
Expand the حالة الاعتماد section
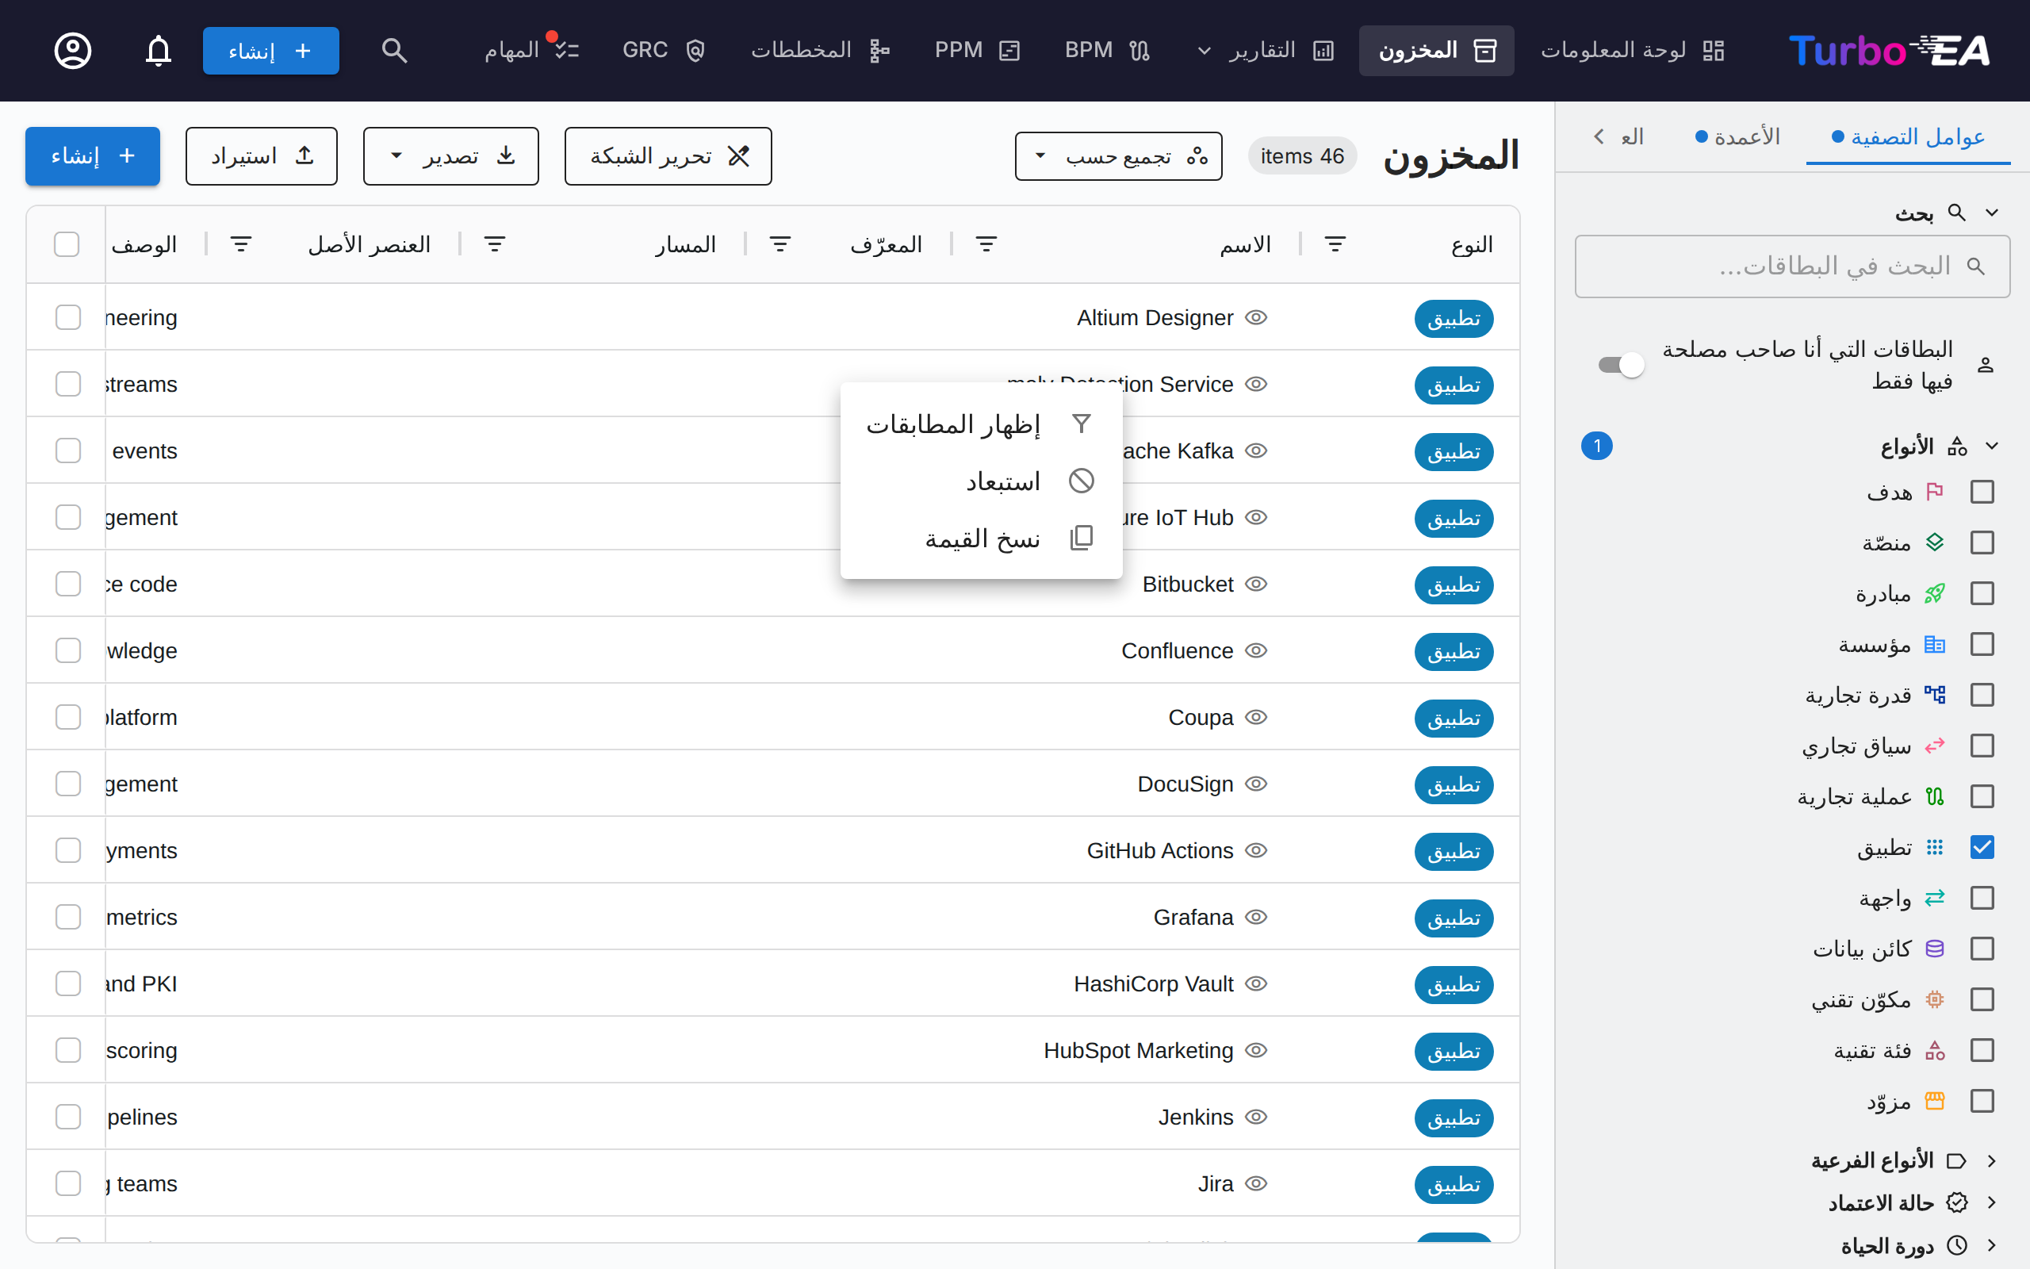(1991, 1202)
